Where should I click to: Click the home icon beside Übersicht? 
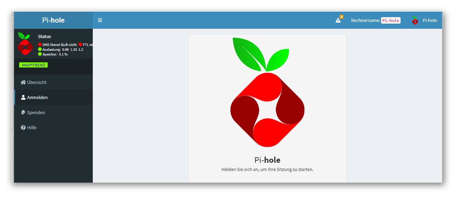point(23,82)
